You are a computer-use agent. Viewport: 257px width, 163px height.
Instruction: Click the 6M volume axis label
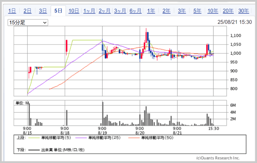[233, 105]
